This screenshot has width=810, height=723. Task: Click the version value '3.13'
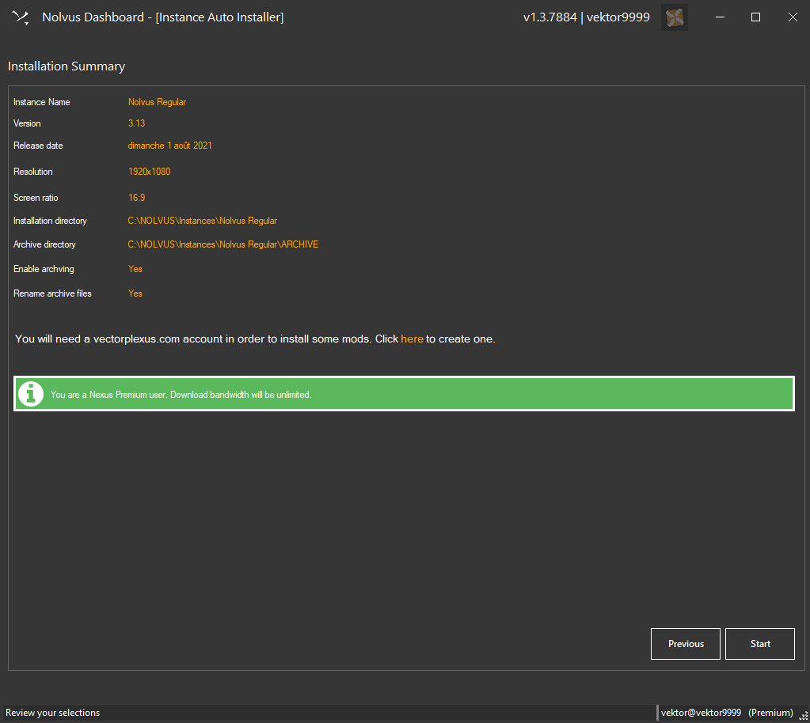pos(136,123)
